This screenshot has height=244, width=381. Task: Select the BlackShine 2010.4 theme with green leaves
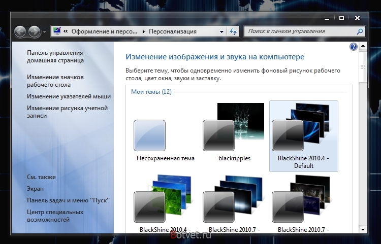(165, 203)
